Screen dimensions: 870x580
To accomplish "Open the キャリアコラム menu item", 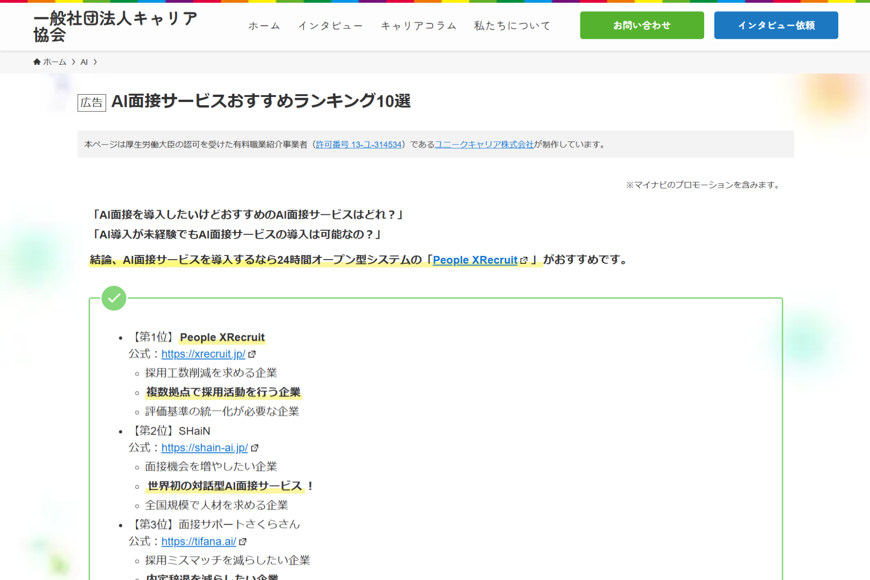I will (419, 26).
